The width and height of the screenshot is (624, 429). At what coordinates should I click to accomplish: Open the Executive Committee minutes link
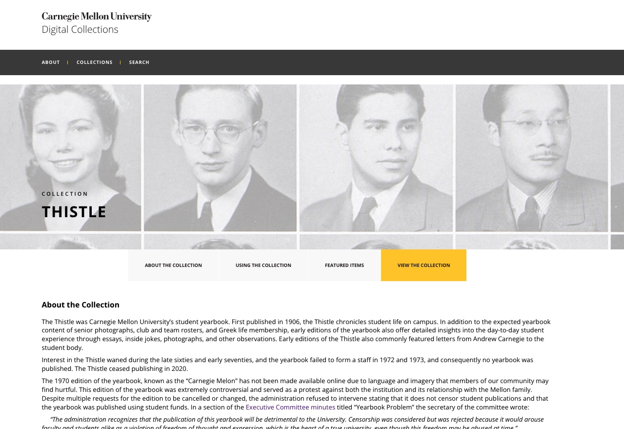[x=290, y=407]
